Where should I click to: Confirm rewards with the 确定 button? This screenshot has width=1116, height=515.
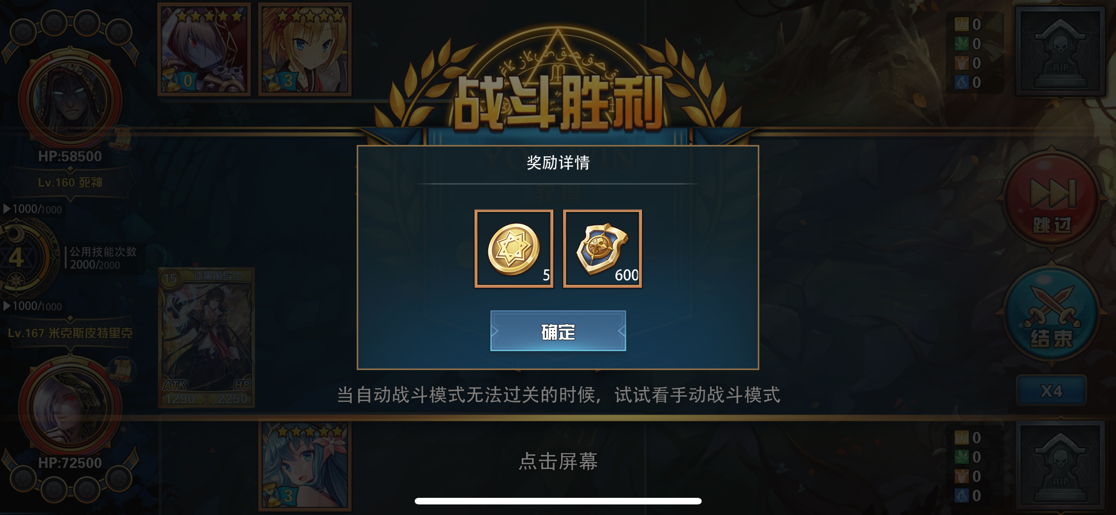[x=558, y=331]
